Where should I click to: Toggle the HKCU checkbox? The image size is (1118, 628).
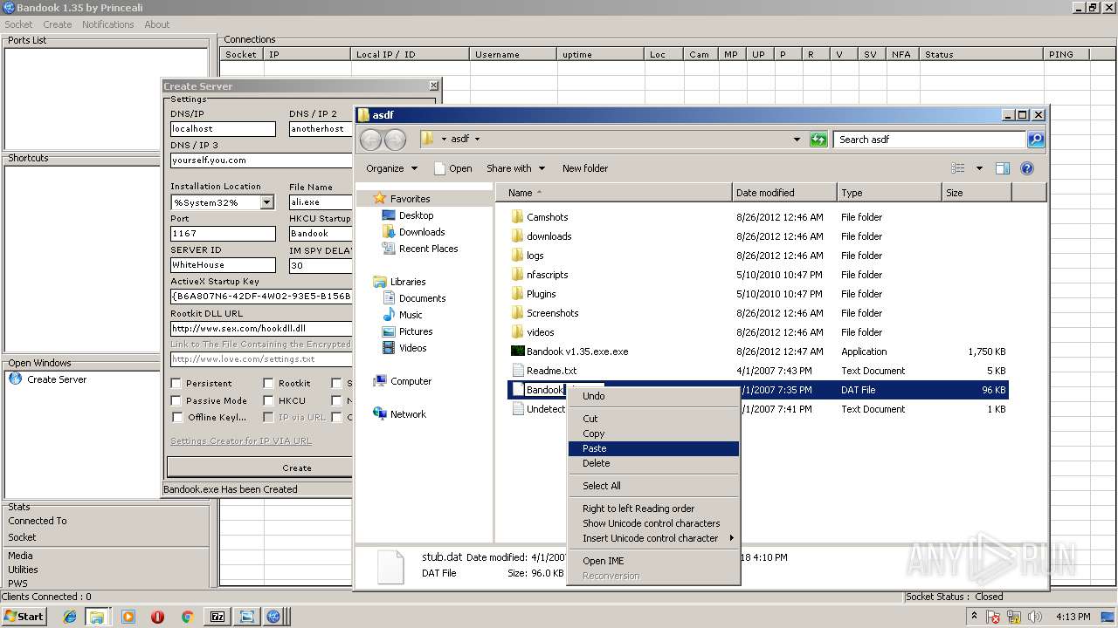click(268, 400)
